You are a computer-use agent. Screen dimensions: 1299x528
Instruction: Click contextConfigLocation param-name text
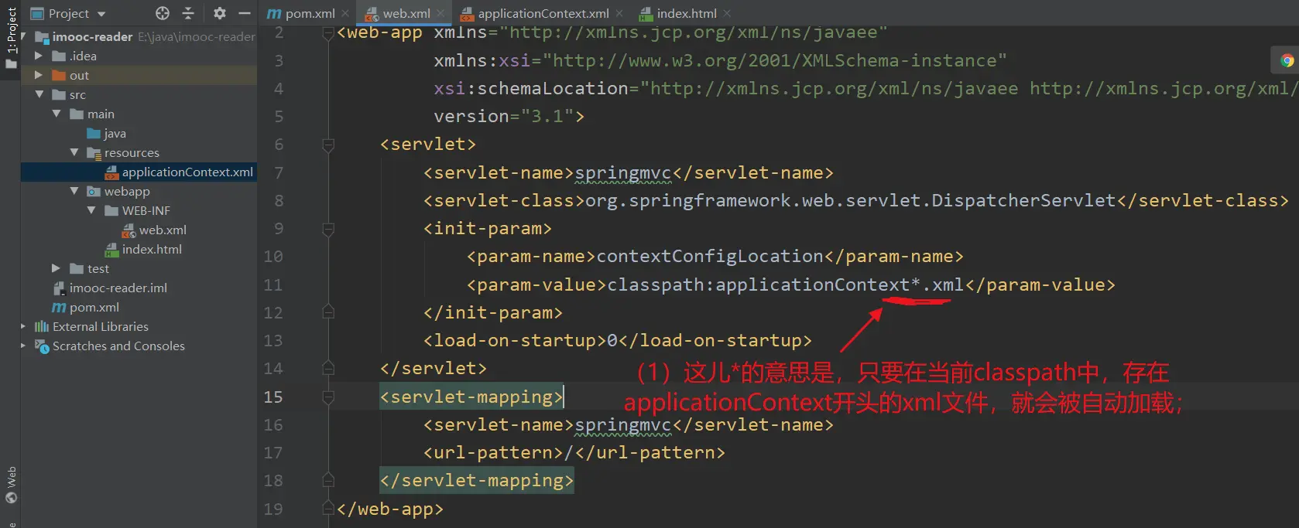tap(710, 256)
